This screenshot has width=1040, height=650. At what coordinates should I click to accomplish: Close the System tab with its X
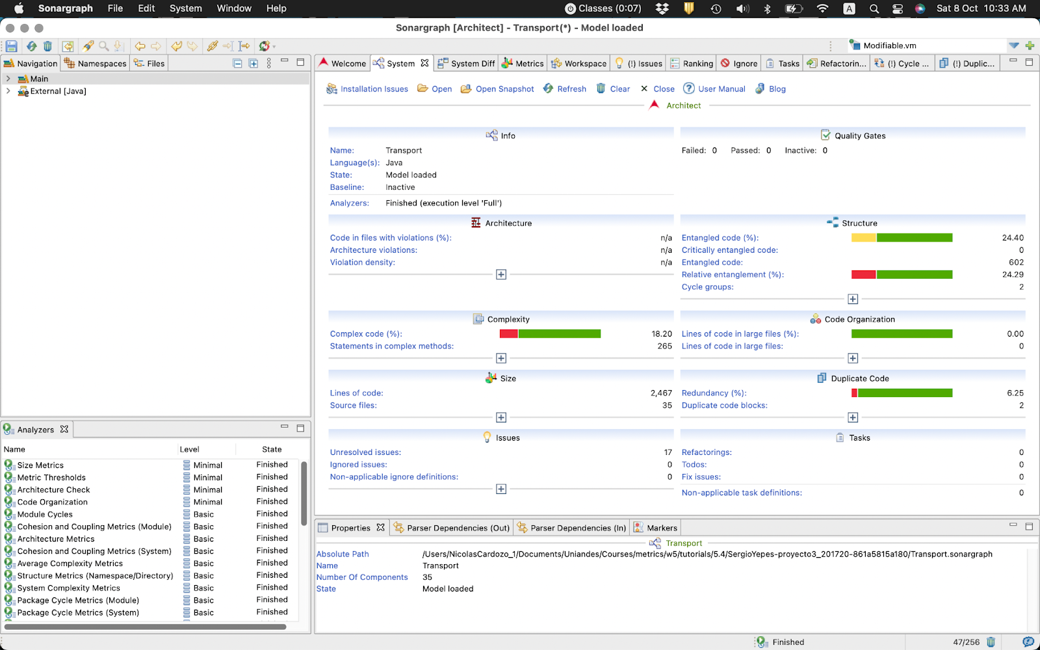tap(424, 63)
